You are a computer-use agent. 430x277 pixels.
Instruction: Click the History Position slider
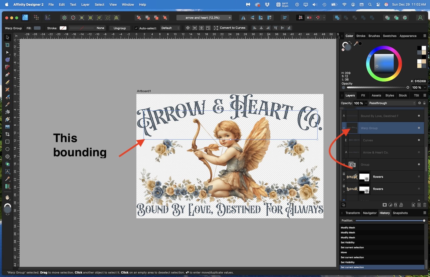[390, 220]
